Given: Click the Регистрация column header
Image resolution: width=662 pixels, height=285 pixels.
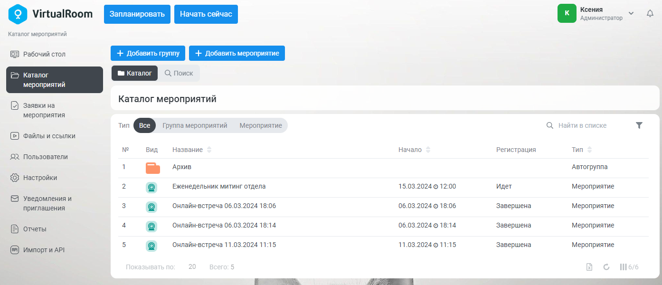Looking at the screenshot, I should click(x=516, y=150).
